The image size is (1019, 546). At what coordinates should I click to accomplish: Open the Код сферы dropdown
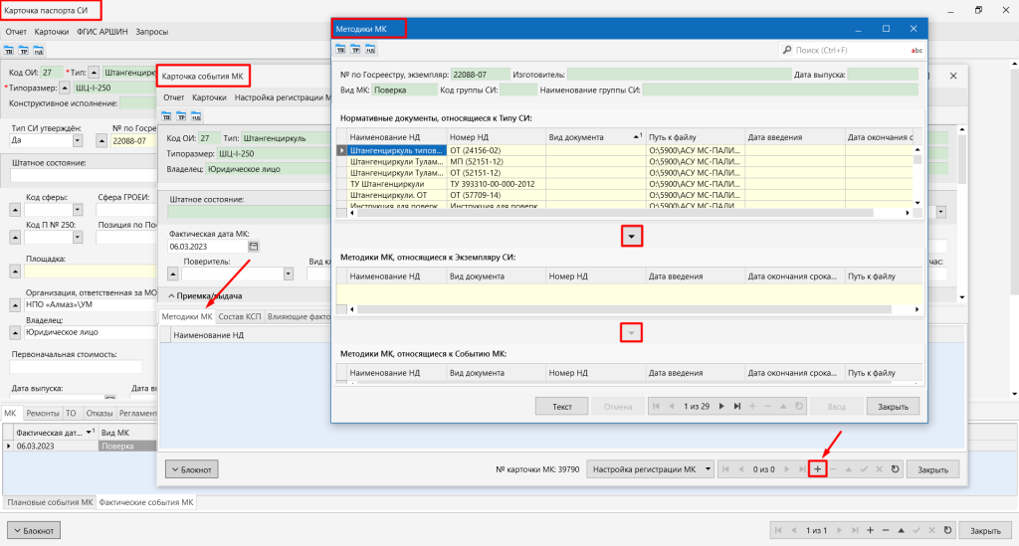pyautogui.click(x=78, y=210)
